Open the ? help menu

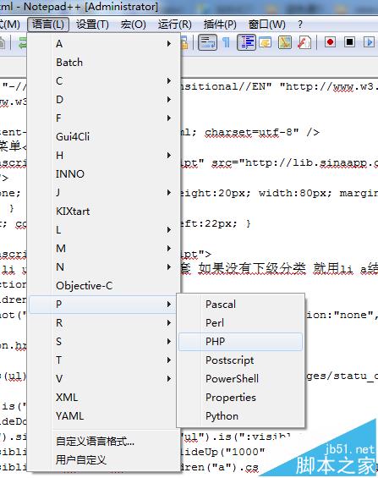pos(300,24)
